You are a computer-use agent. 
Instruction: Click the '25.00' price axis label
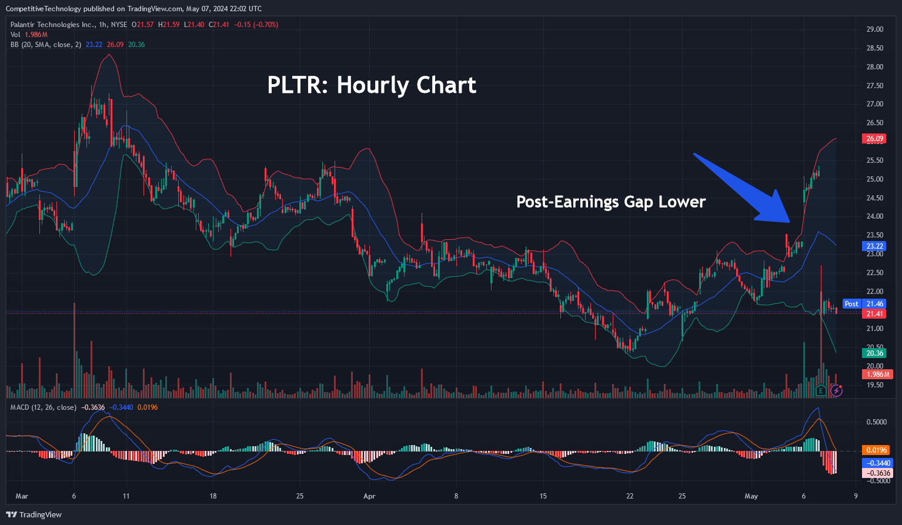pyautogui.click(x=875, y=179)
